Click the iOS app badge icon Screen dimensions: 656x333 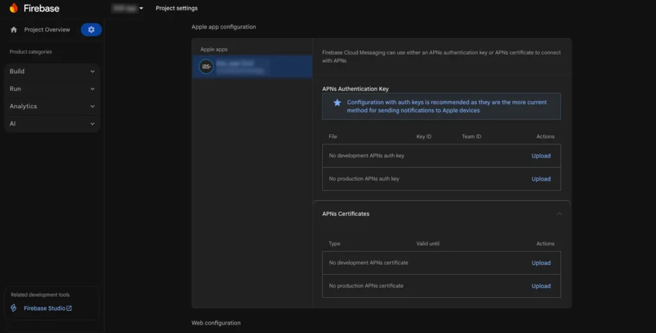coord(206,67)
